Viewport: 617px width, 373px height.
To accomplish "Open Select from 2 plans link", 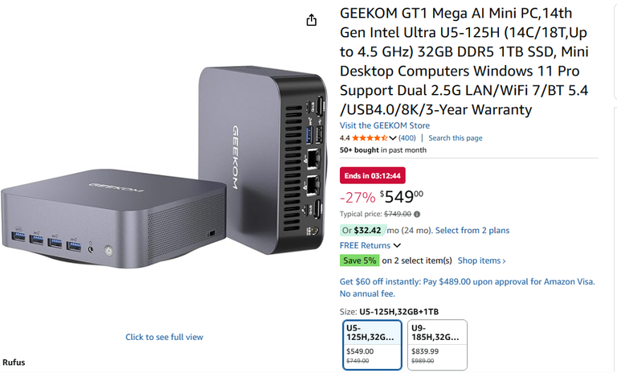I will pyautogui.click(x=472, y=231).
